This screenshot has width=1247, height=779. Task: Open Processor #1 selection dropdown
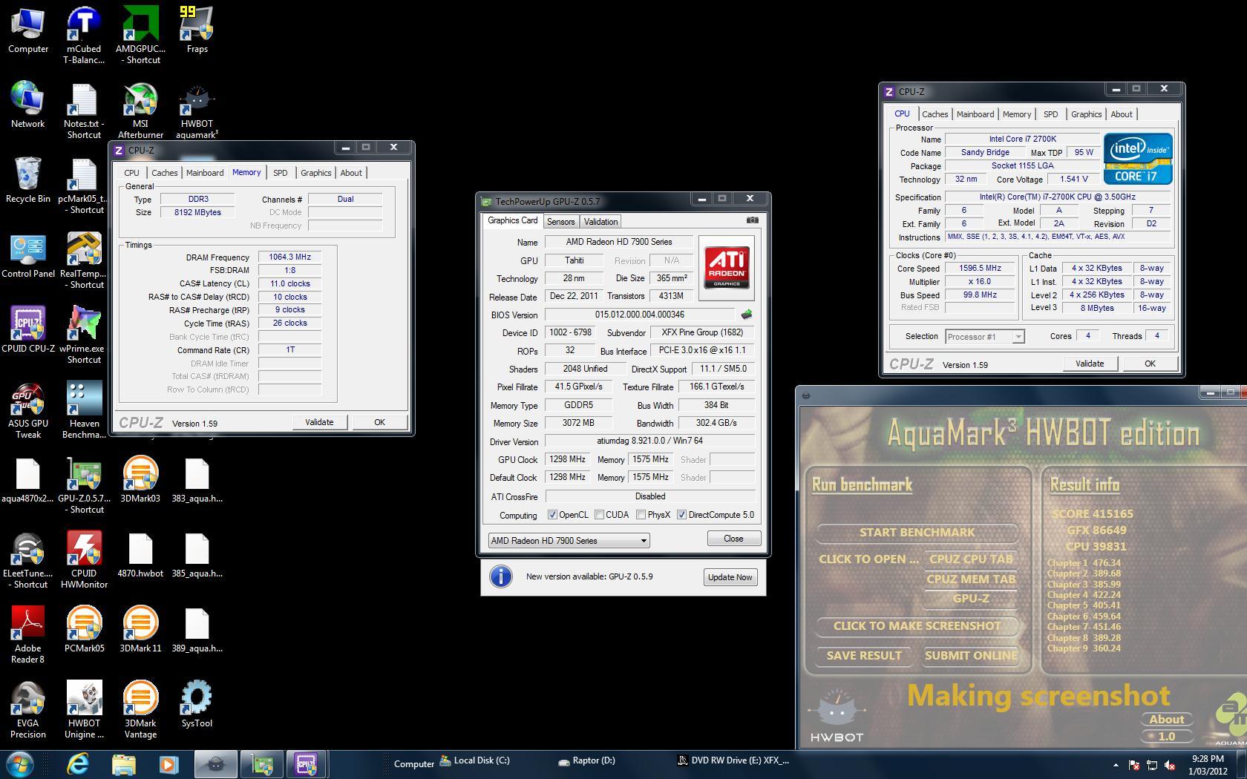[984, 337]
